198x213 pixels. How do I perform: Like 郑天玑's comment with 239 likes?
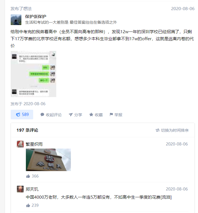(32, 205)
